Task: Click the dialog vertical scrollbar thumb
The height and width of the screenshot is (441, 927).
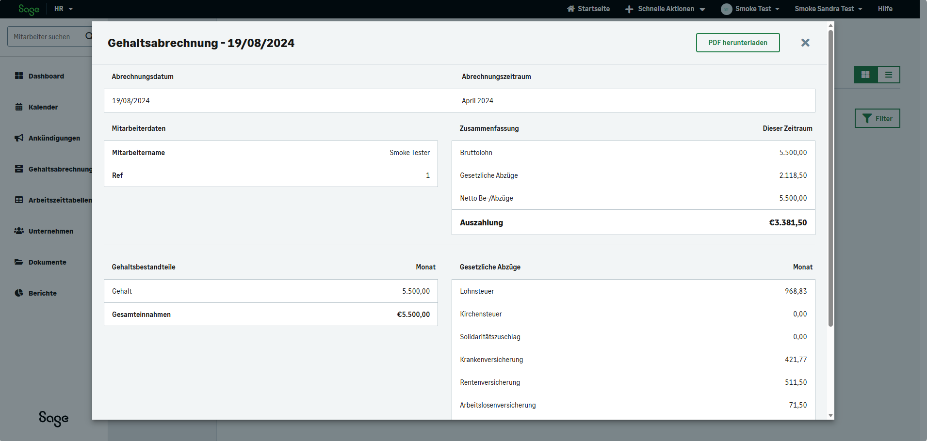Action: point(830,178)
